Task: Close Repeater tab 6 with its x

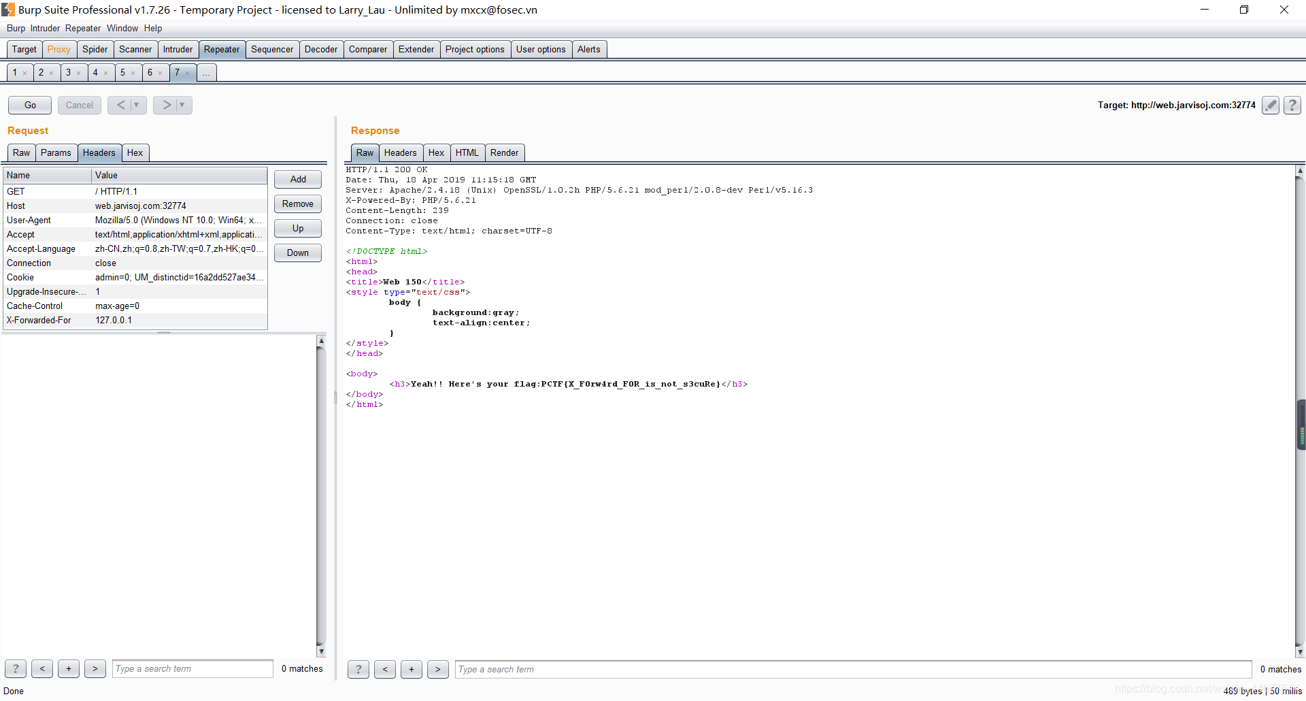Action: (161, 73)
